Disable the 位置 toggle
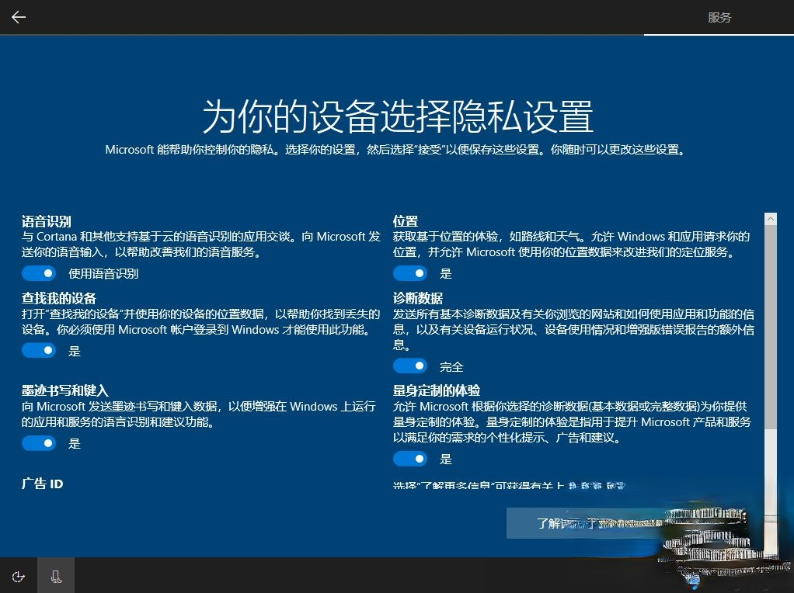The image size is (794, 593). pos(410,272)
